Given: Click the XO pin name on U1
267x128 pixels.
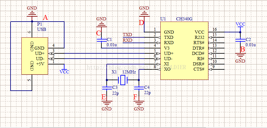Looking at the screenshot, I should tap(167, 69).
